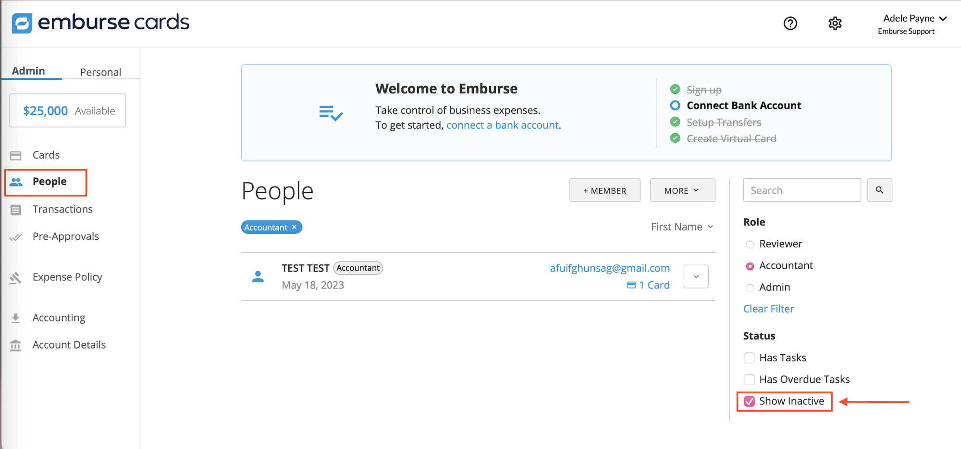961x449 pixels.
Task: Open the Expense Policy section
Action: pyautogui.click(x=67, y=277)
